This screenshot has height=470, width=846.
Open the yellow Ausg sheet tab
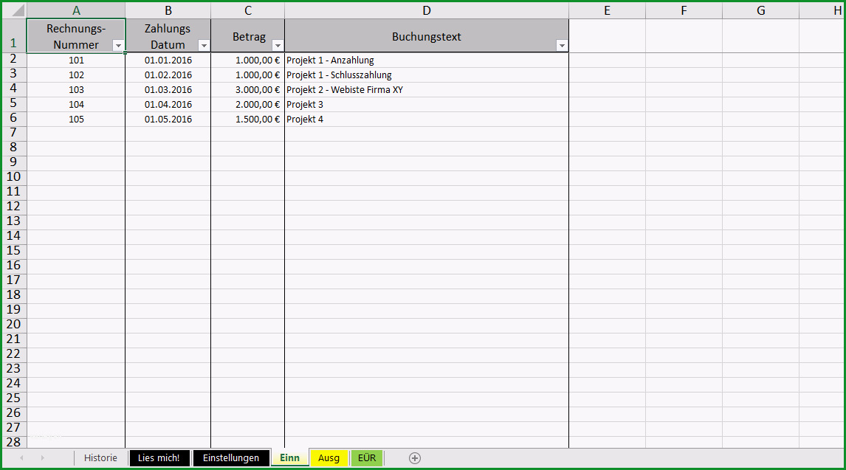(x=329, y=458)
